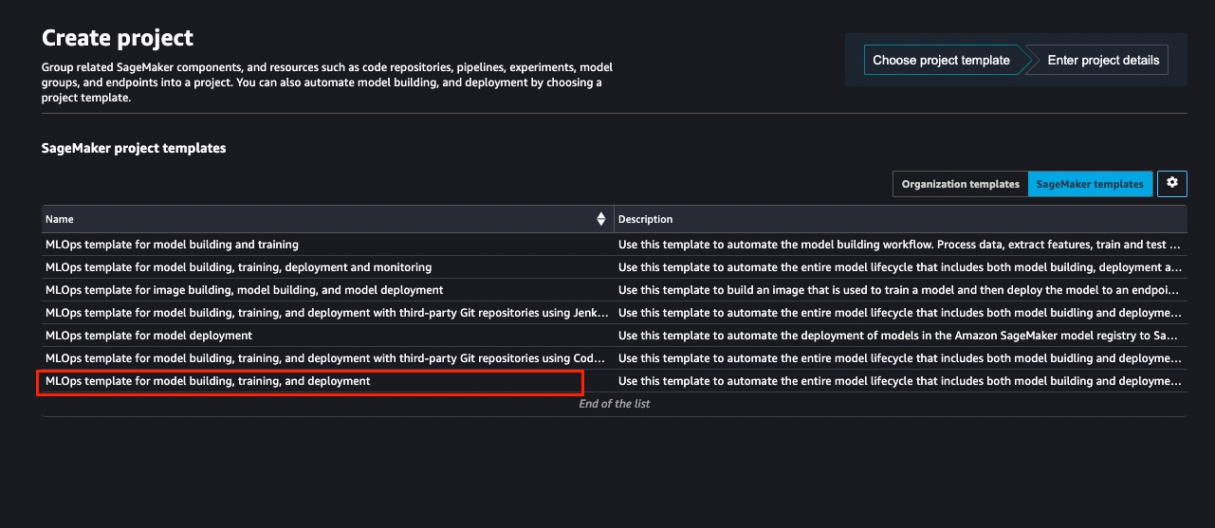Click the Description column header
Image resolution: width=1215 pixels, height=528 pixels.
click(x=900, y=219)
